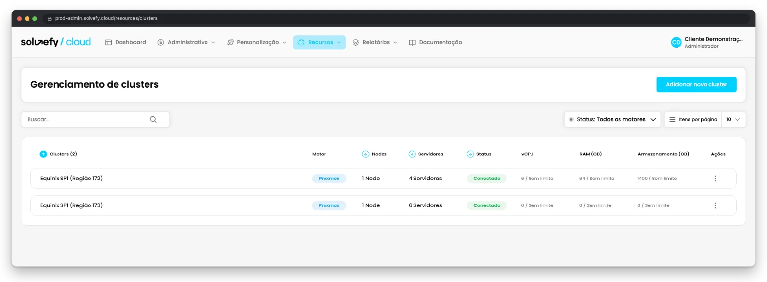Image resolution: width=767 pixels, height=282 pixels.
Task: Click the Personalização pen icon
Action: 231,42
